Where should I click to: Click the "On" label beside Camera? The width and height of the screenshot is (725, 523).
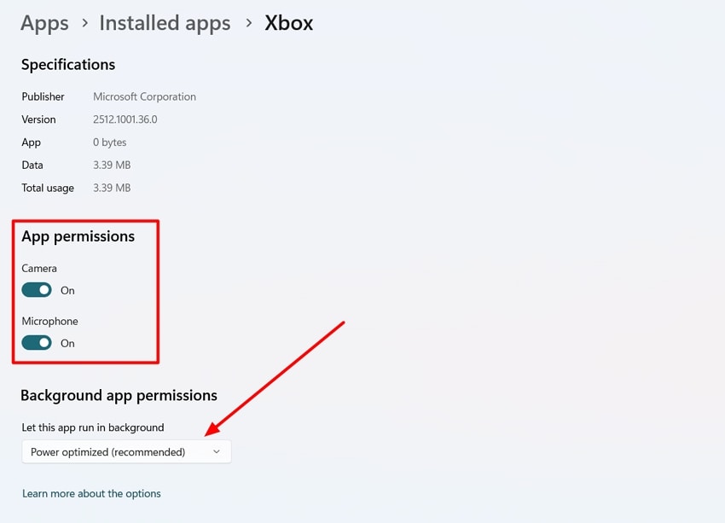point(67,290)
